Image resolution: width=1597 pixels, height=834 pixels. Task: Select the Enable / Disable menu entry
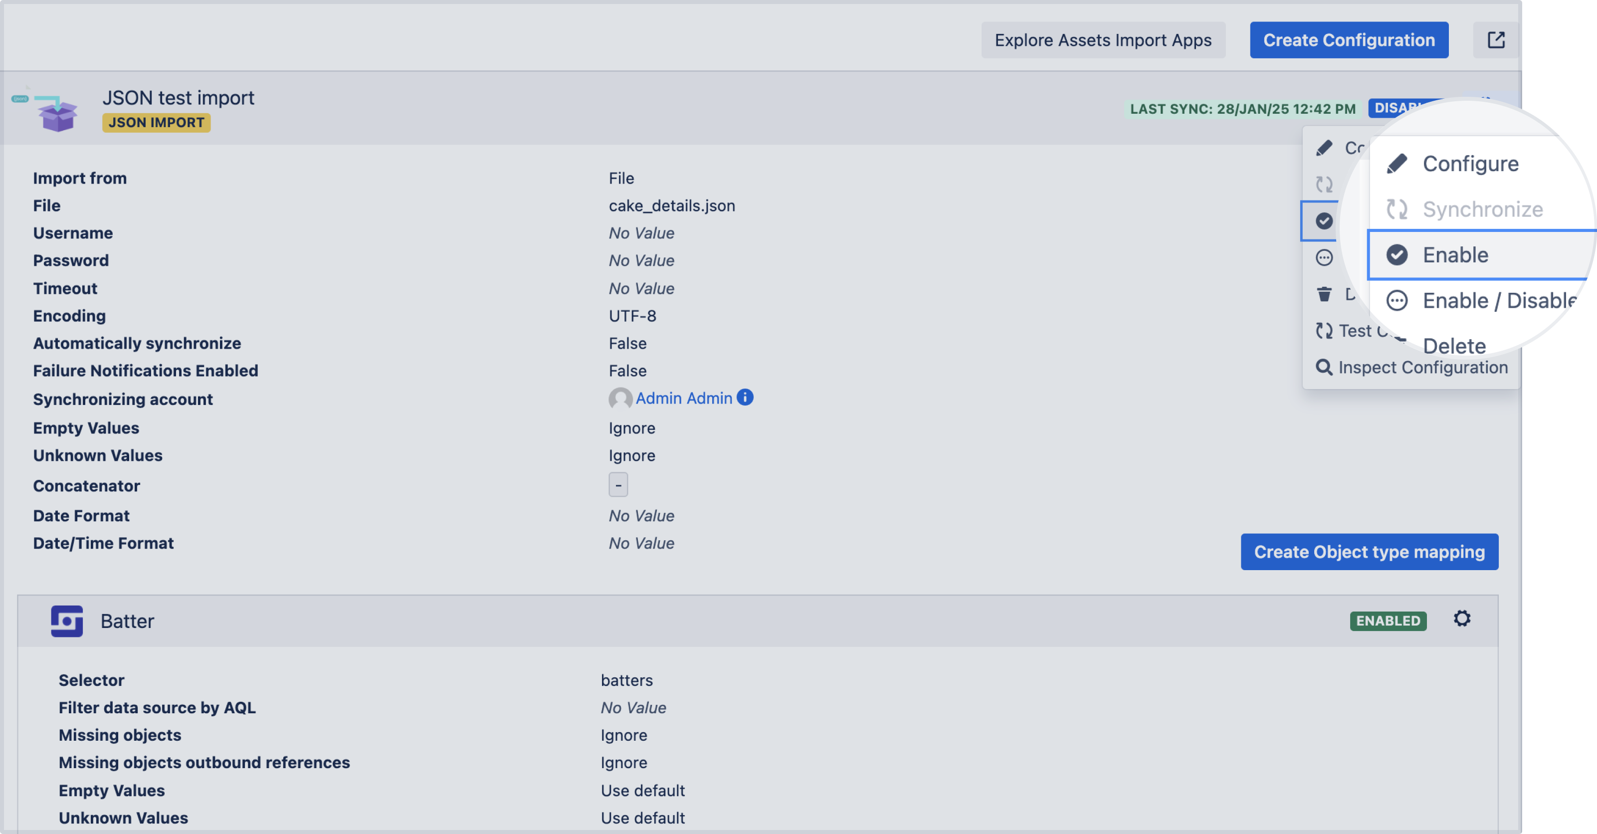pyautogui.click(x=1498, y=301)
